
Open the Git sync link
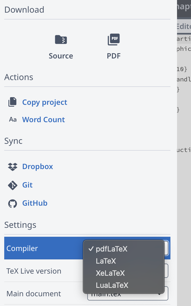point(27,185)
